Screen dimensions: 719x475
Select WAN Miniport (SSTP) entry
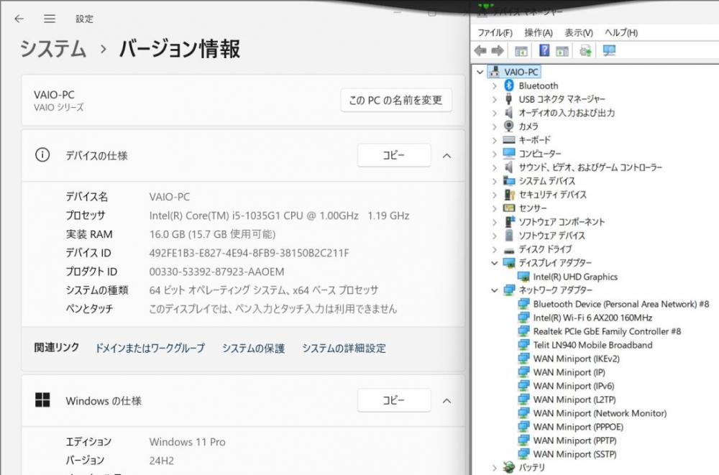coord(574,454)
